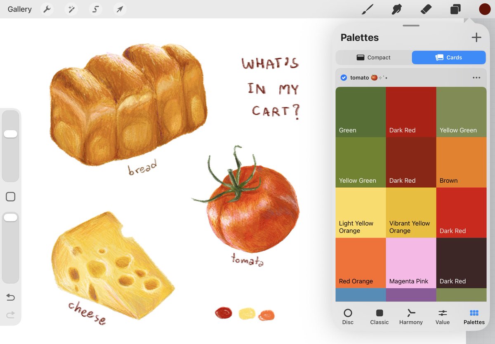Click the brush size slider handle
This screenshot has width=495, height=344.
pos(10,134)
